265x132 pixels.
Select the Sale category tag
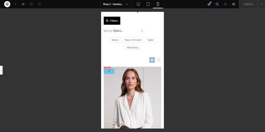click(150, 40)
